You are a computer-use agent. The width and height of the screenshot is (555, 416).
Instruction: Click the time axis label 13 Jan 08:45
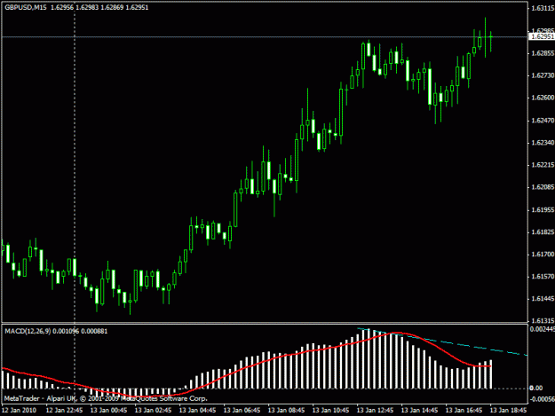tap(286, 411)
